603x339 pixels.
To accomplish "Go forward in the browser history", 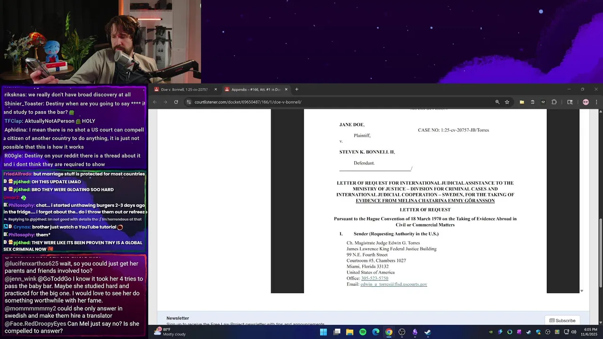I will point(165,102).
